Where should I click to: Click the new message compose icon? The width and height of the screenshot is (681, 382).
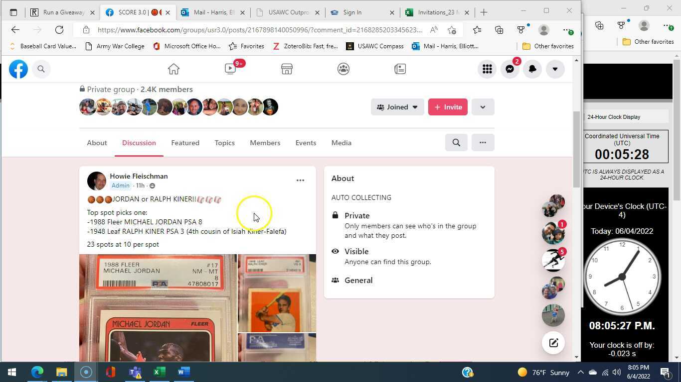coord(553,343)
